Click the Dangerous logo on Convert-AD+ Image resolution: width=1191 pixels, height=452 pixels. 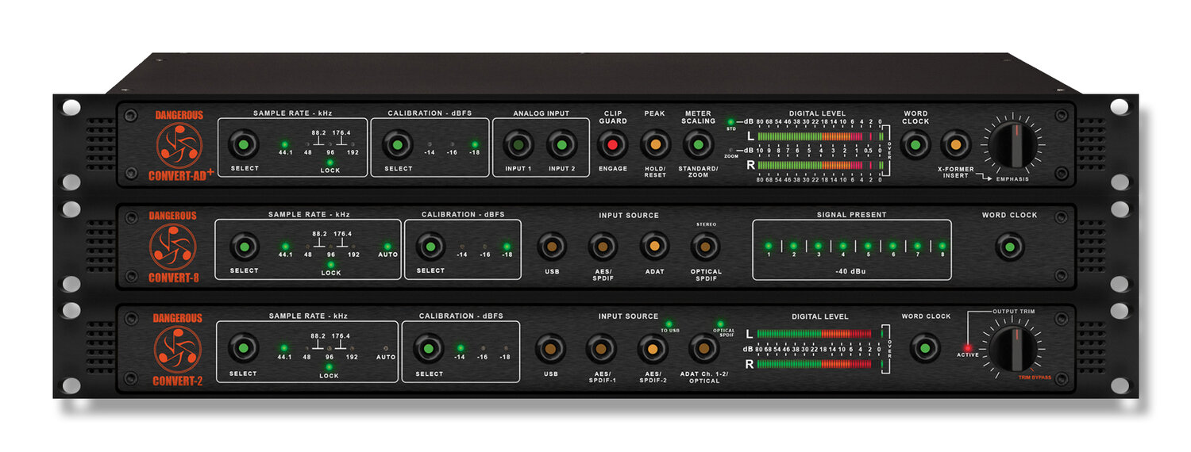[x=179, y=147]
